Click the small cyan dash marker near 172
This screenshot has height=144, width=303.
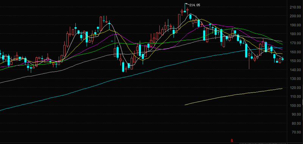tap(112, 41)
